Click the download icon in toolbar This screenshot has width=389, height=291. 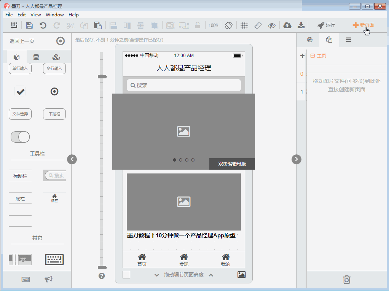click(x=301, y=25)
